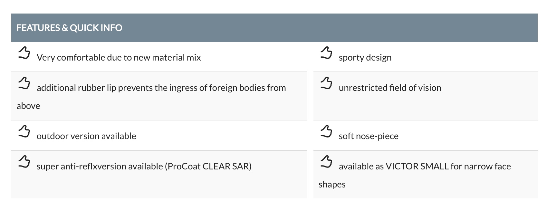The width and height of the screenshot is (547, 210).
Task: Click thumbs-up icon next to 'soft nose-piece'
Action: [326, 131]
